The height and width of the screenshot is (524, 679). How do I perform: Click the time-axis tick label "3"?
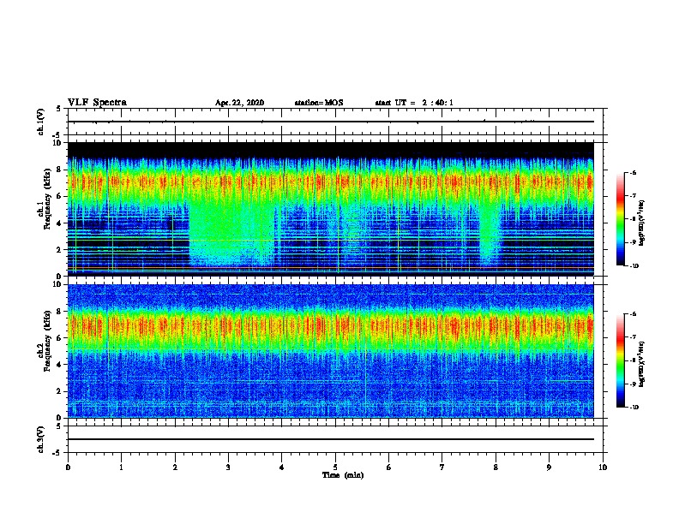pos(228,467)
